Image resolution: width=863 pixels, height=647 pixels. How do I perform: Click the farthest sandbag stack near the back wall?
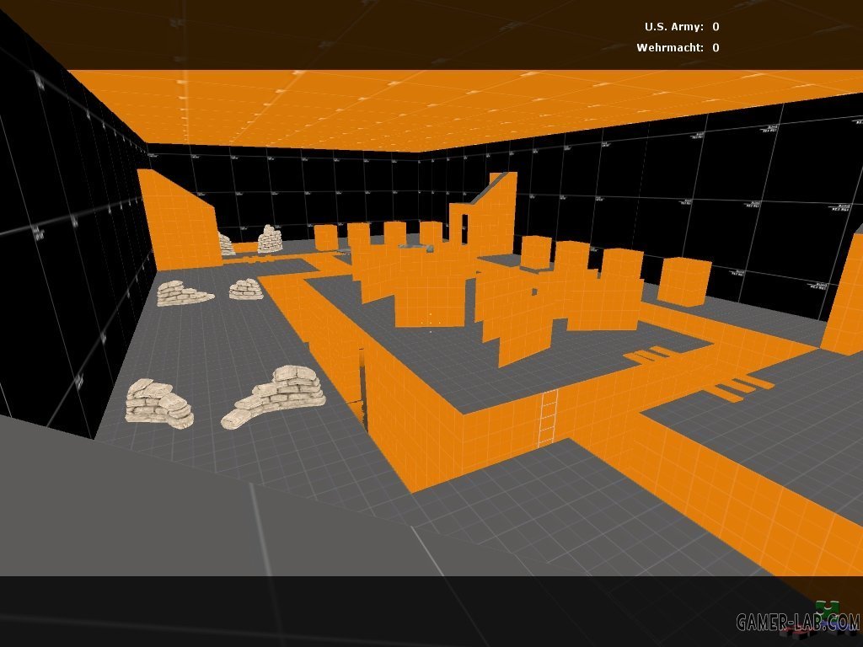tap(270, 239)
